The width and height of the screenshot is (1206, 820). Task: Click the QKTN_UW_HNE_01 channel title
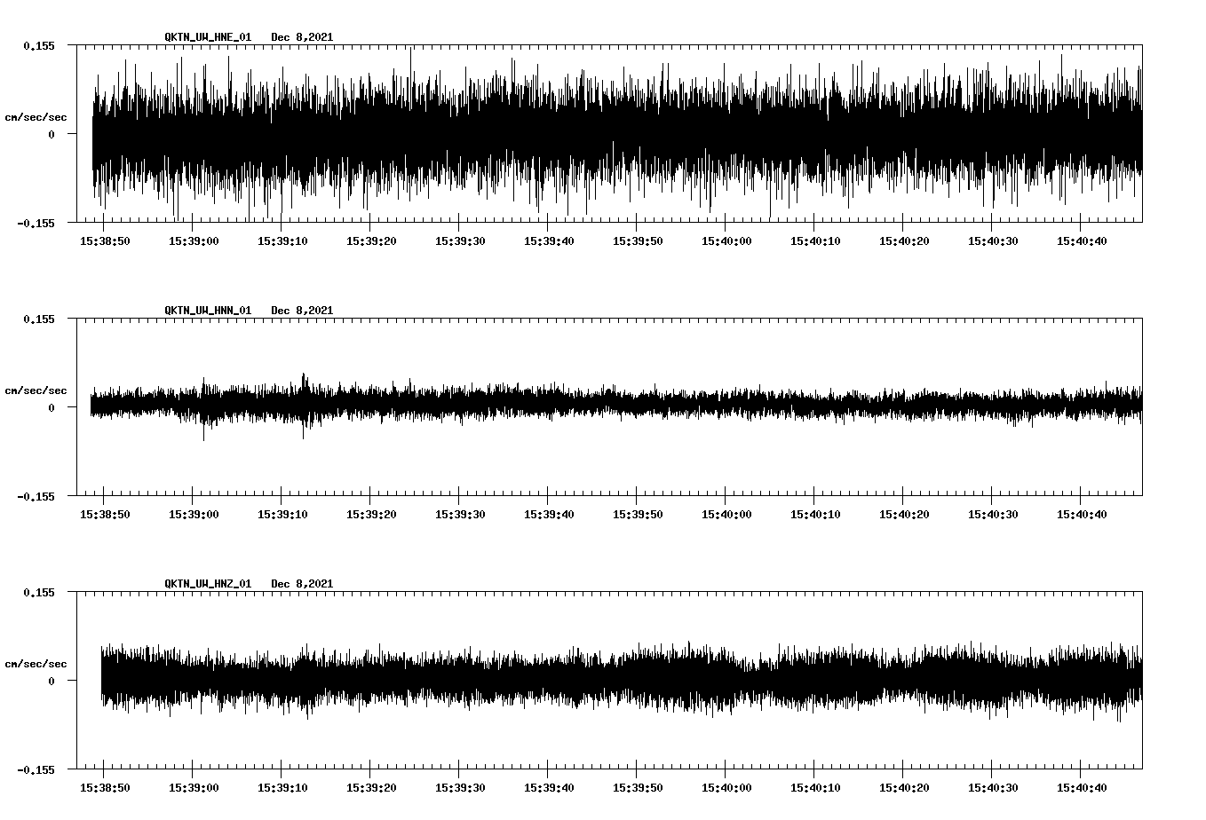pyautogui.click(x=208, y=37)
